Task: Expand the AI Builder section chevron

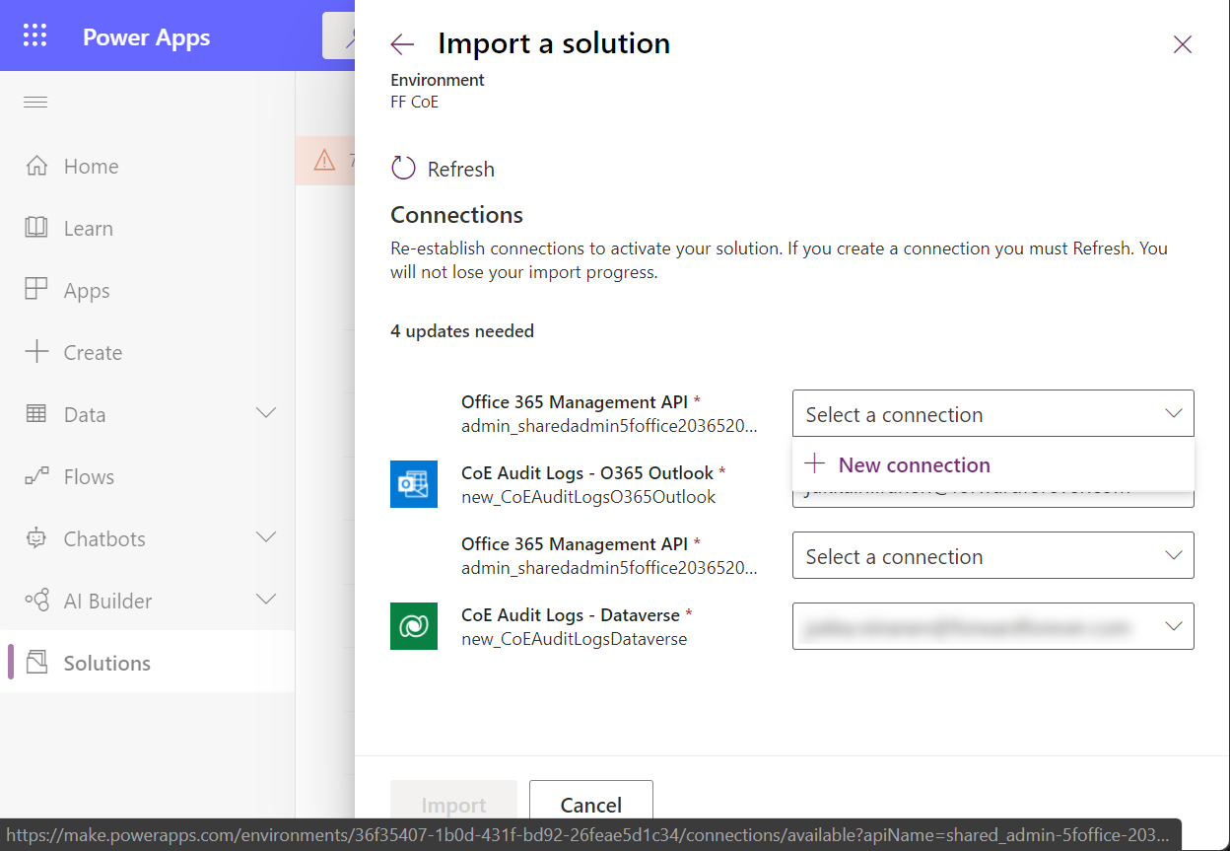Action: pos(266,600)
